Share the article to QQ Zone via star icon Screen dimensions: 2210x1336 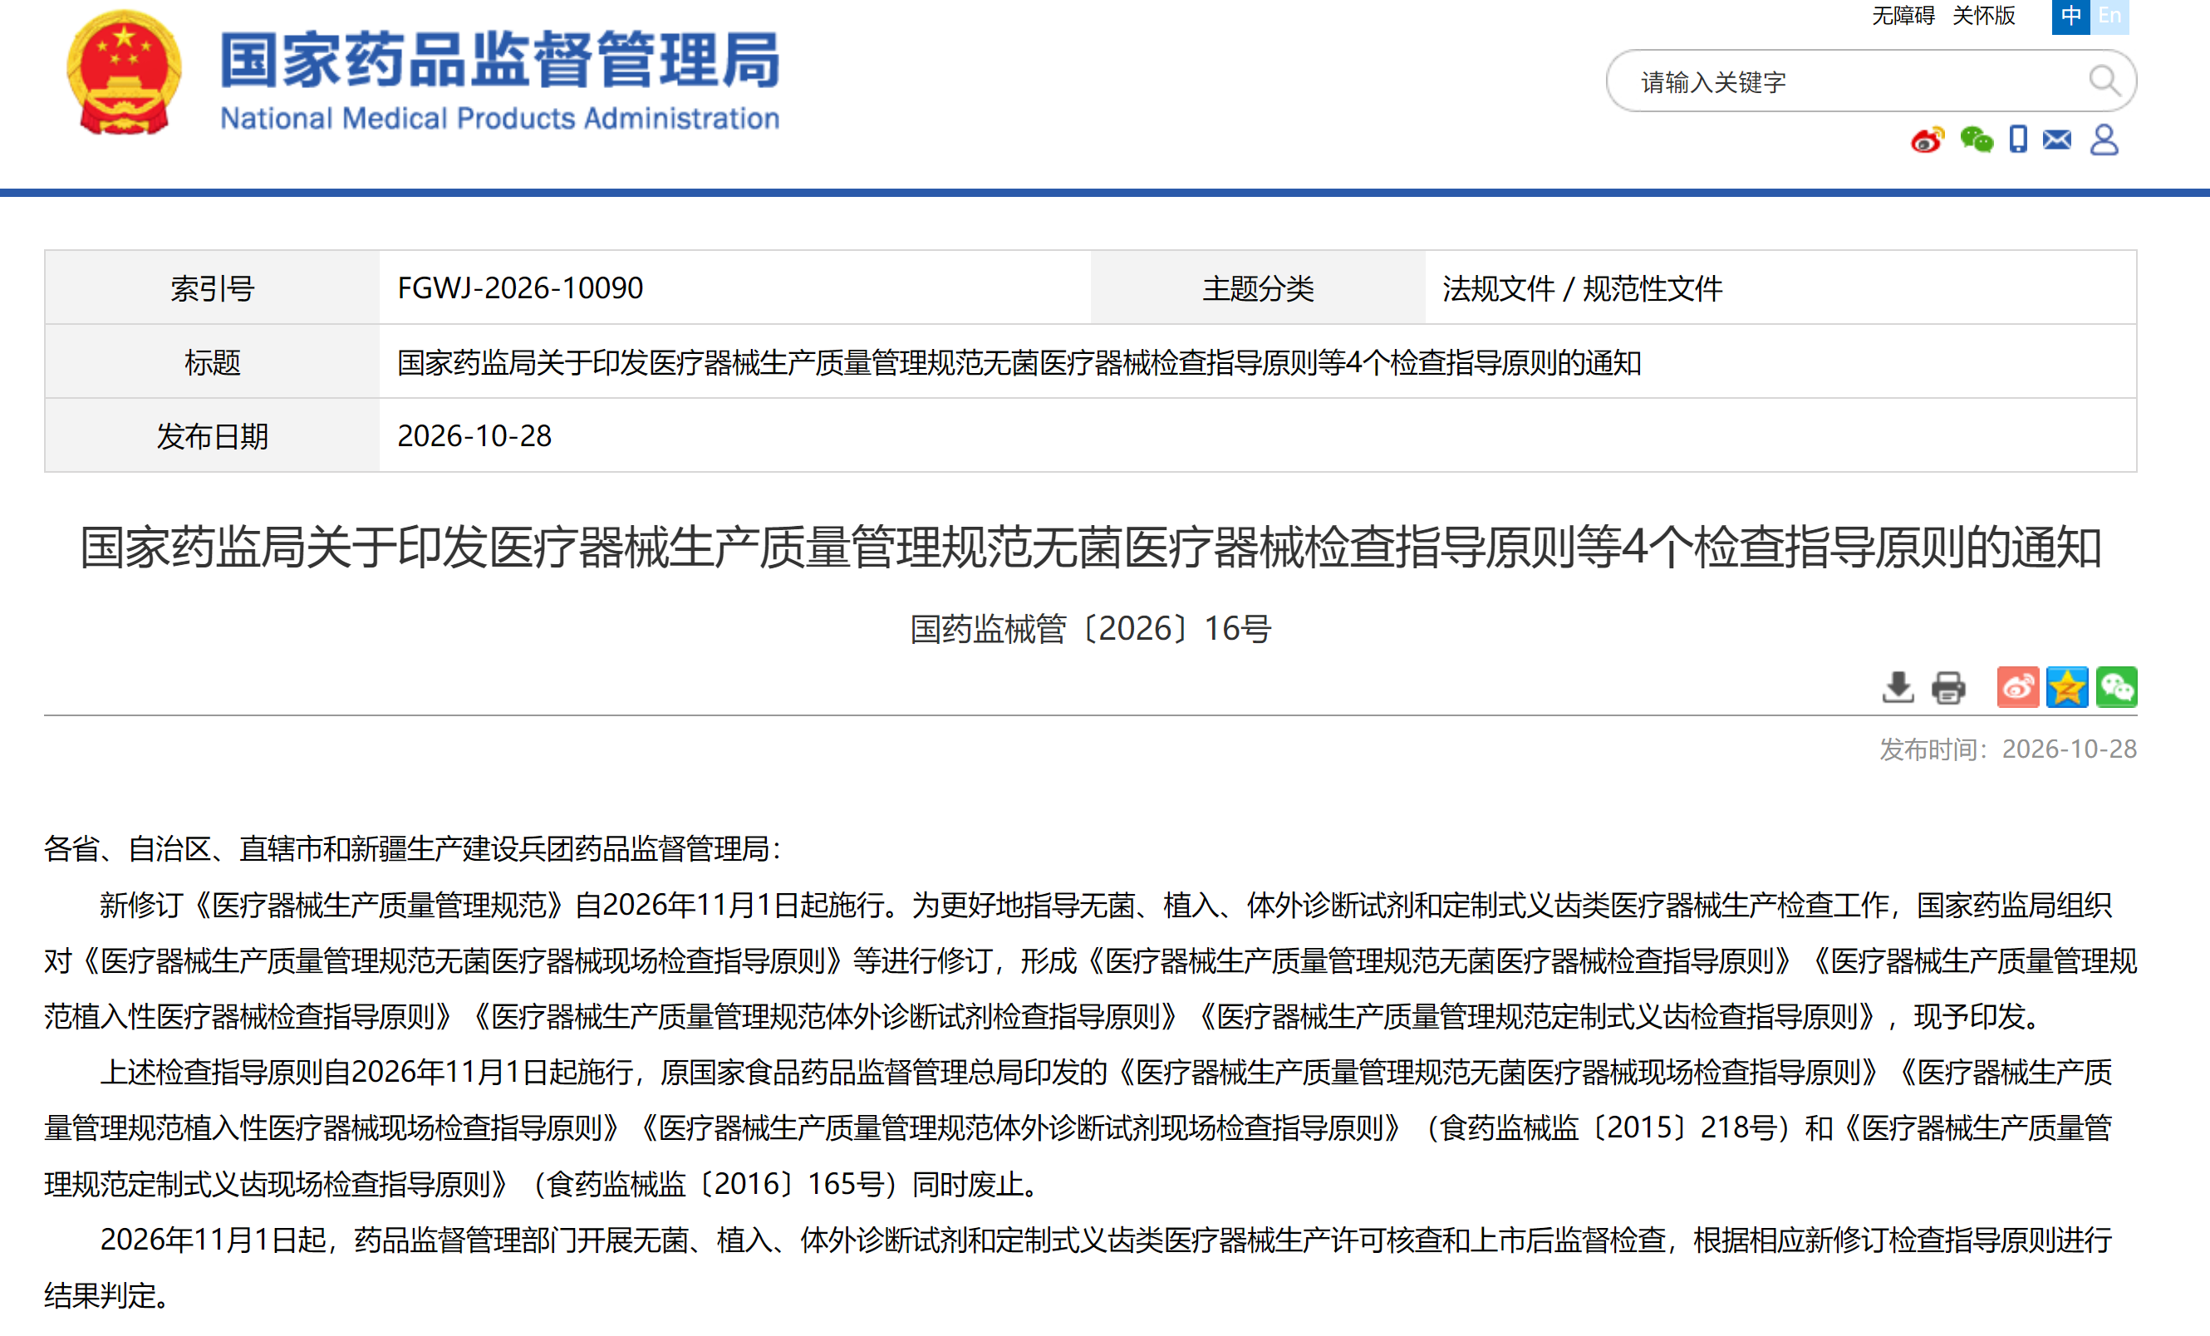tap(2067, 688)
